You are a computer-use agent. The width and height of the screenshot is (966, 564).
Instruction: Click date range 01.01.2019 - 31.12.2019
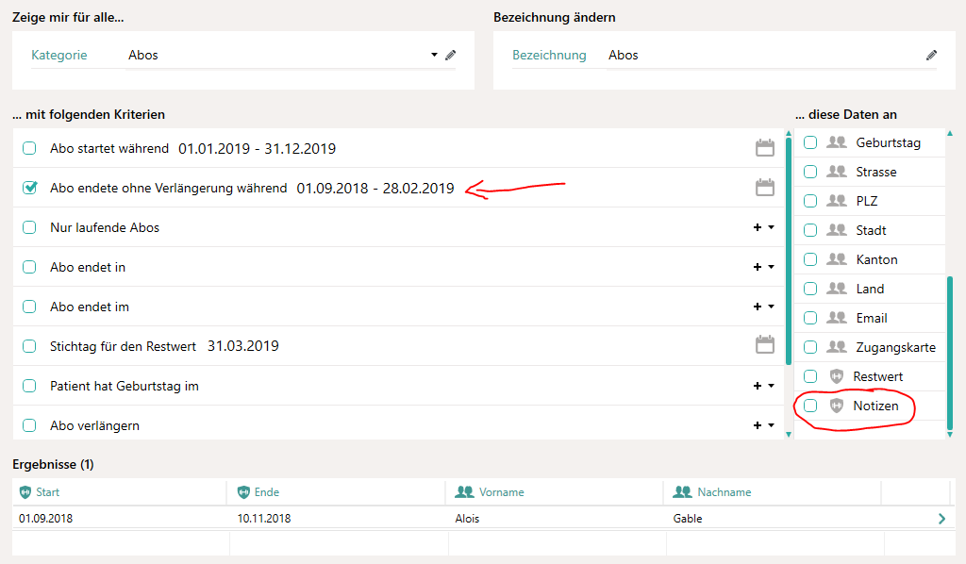pos(257,148)
